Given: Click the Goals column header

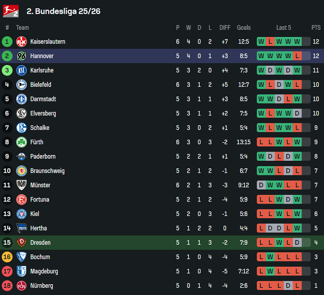Looking at the screenshot, I should click(244, 28).
